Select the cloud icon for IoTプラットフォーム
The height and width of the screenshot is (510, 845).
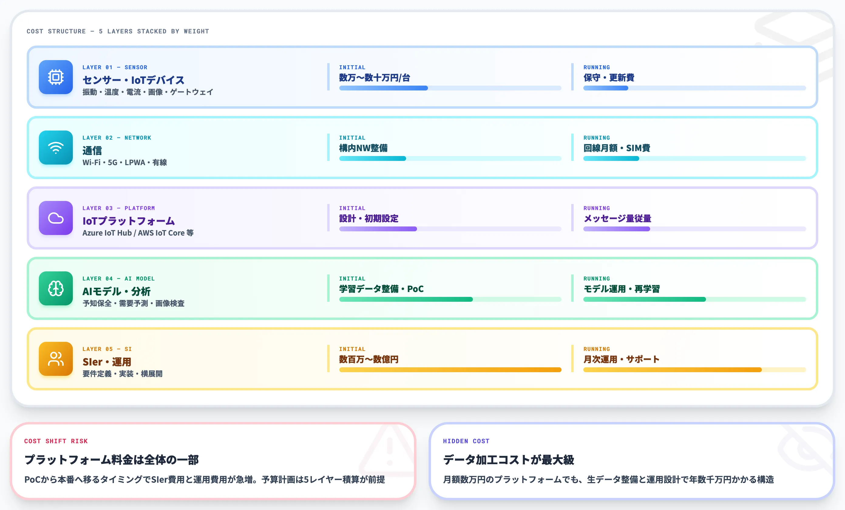(55, 218)
